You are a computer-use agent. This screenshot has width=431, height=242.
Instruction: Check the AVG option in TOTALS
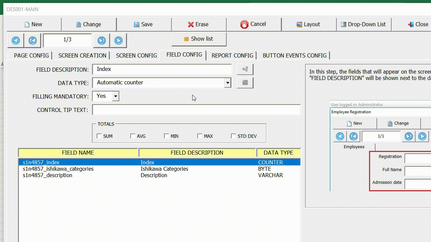point(133,136)
